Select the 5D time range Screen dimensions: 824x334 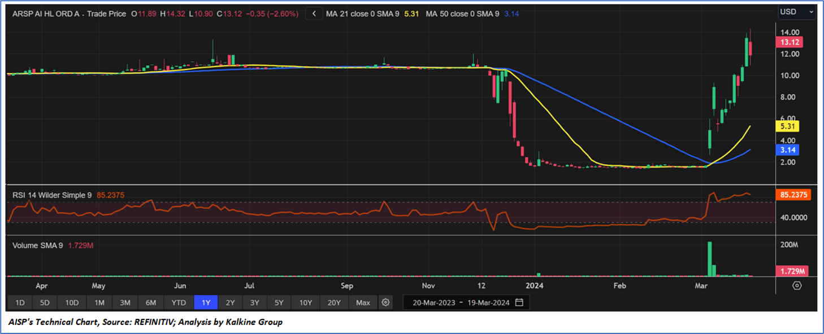pos(45,302)
